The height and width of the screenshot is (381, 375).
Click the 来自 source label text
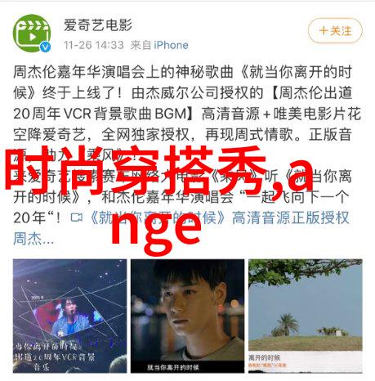click(x=141, y=45)
